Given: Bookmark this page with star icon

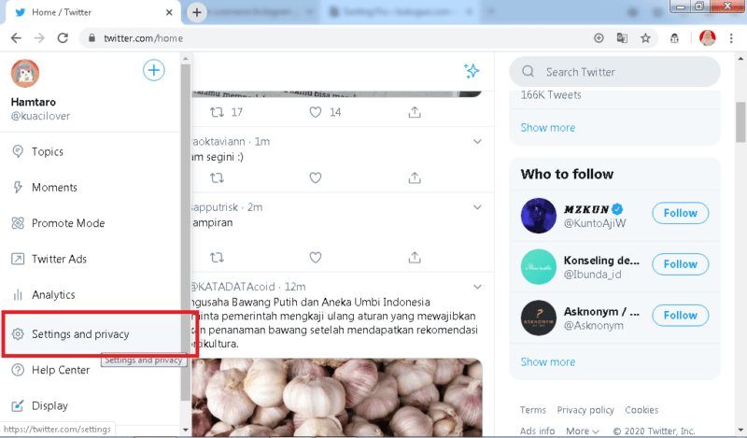Looking at the screenshot, I should pos(645,38).
